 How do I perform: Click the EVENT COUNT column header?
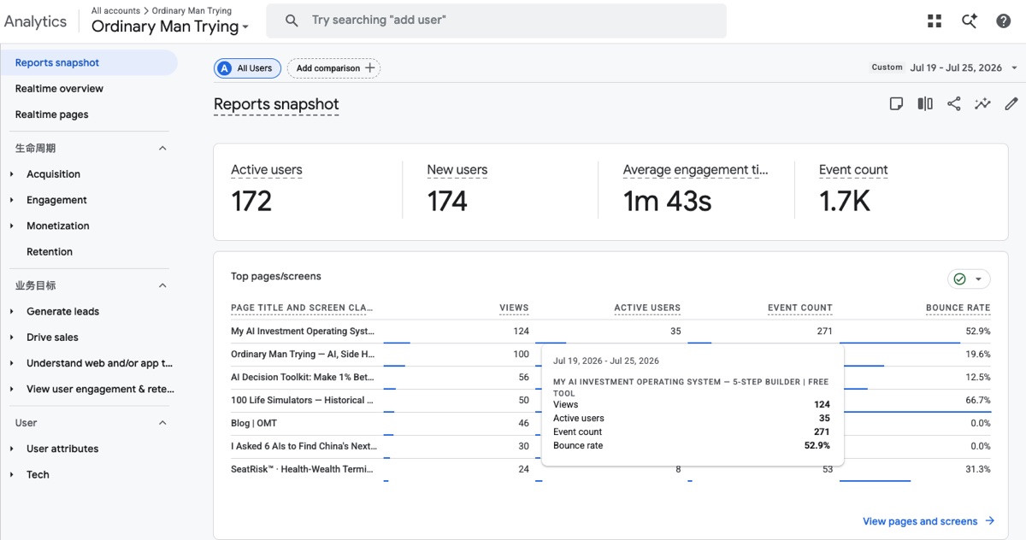(800, 308)
